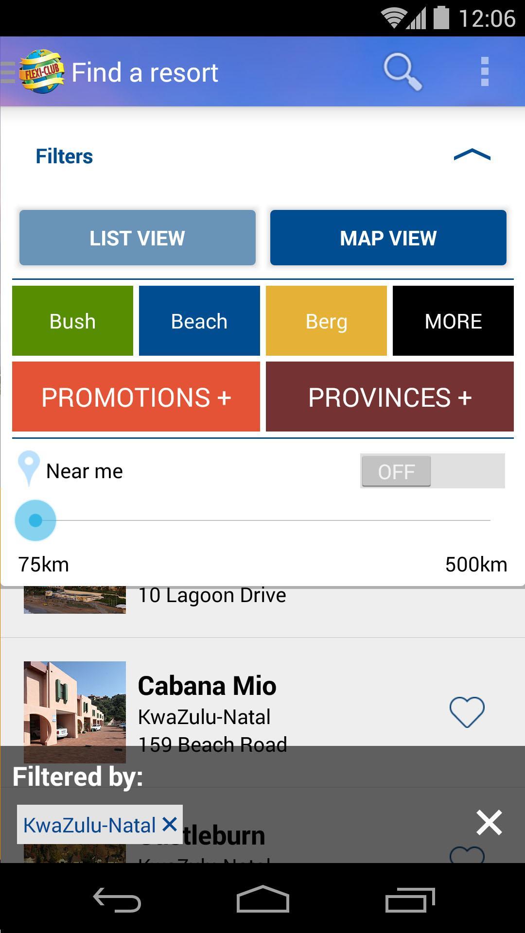Screen dimensions: 525x933
Task: Expand the PROMOTIONS + filter
Action: [136, 397]
